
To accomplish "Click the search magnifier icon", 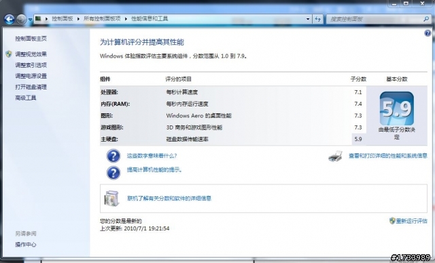I will [x=426, y=19].
